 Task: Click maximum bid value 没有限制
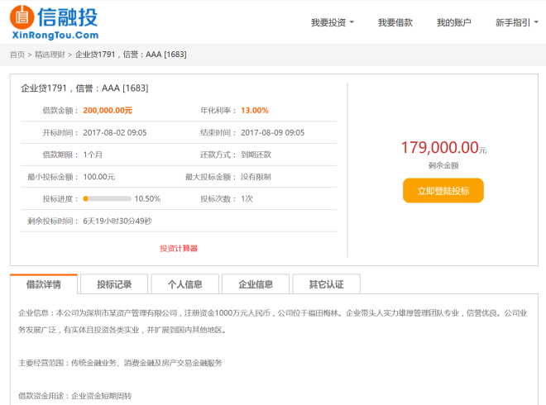point(256,177)
